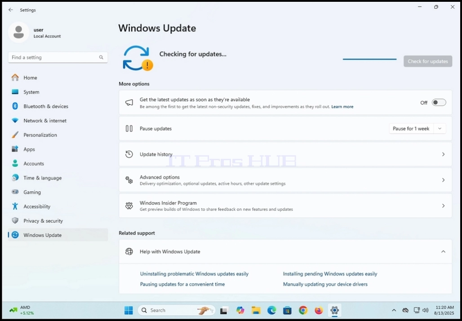This screenshot has width=462, height=321.
Task: Open Firefox from the taskbar
Action: [319, 310]
